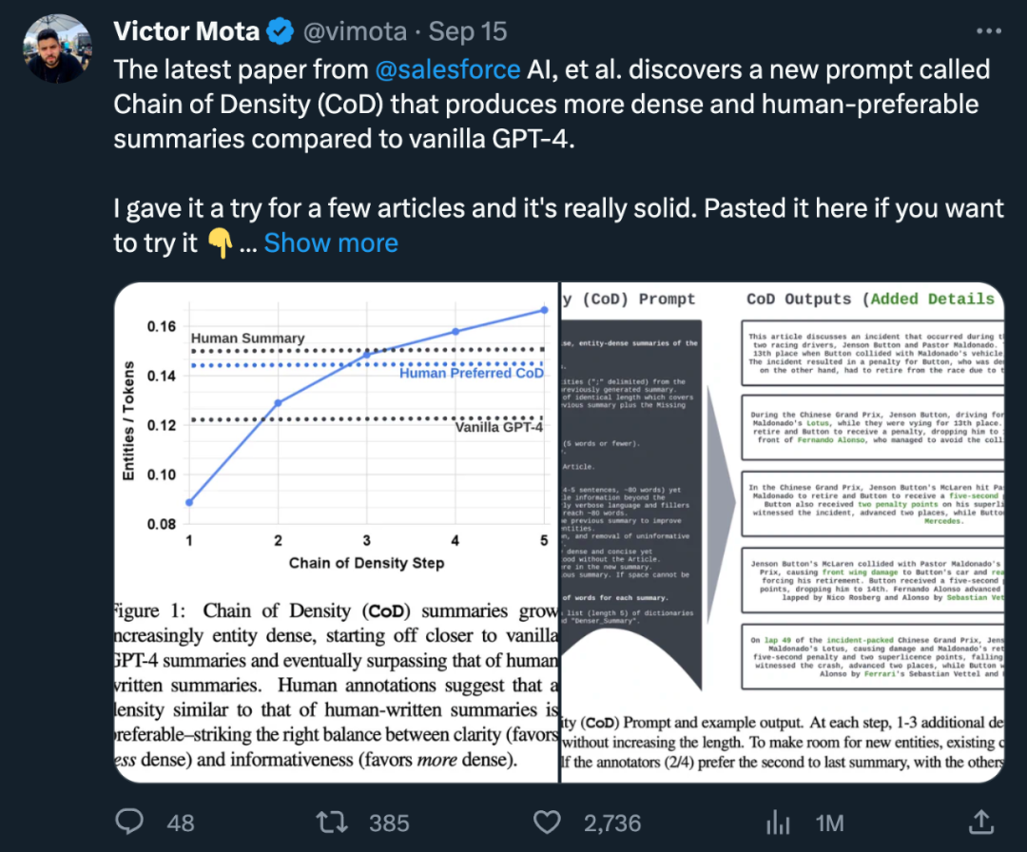Expand full tweet with Show more
Screen dimensions: 1027x852
coord(330,242)
